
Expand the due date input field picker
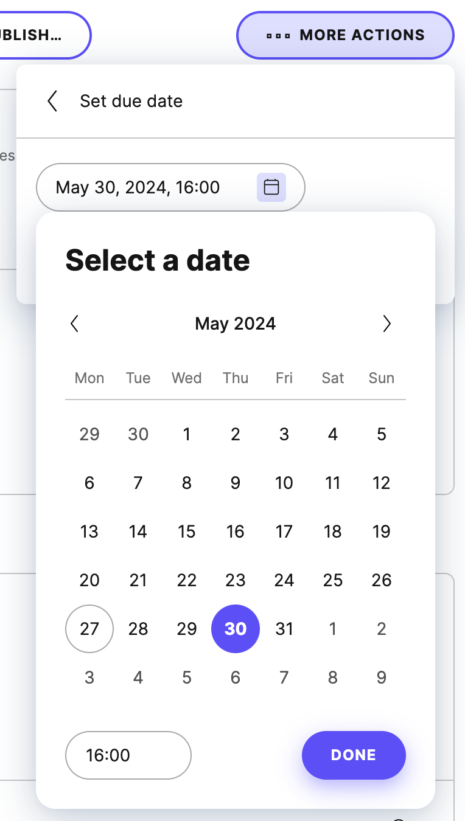pyautogui.click(x=170, y=187)
